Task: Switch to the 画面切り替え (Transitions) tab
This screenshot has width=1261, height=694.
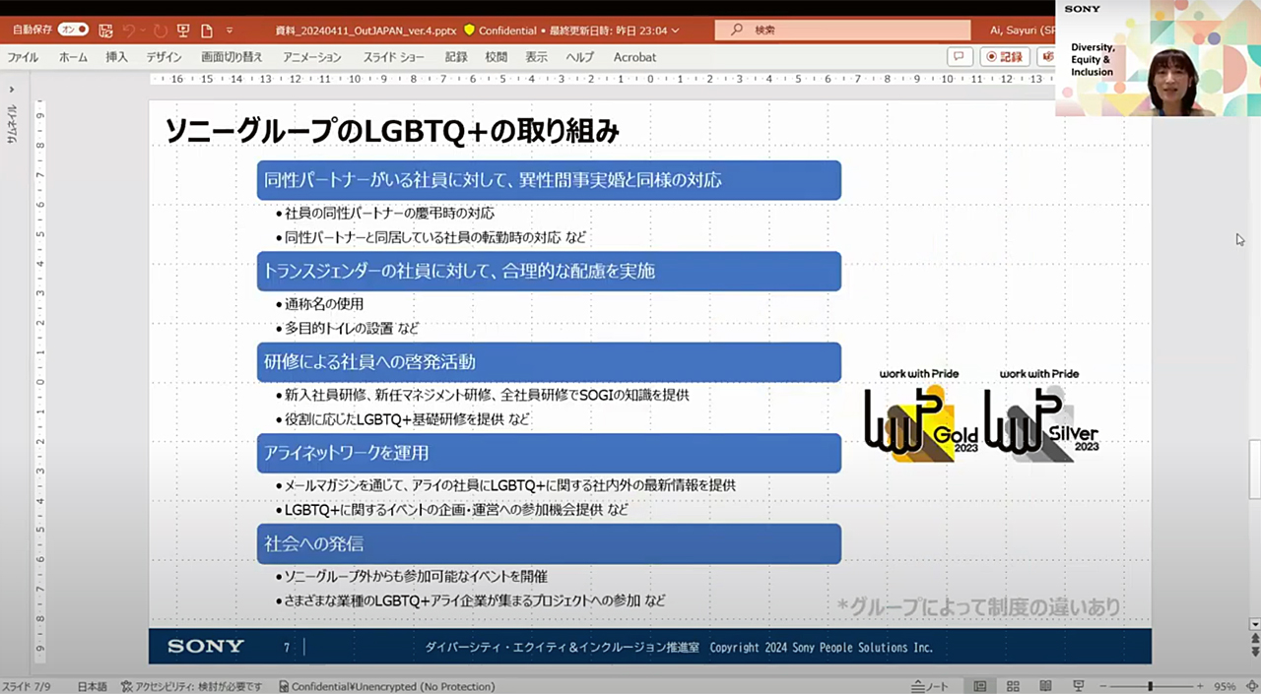Action: coord(232,57)
